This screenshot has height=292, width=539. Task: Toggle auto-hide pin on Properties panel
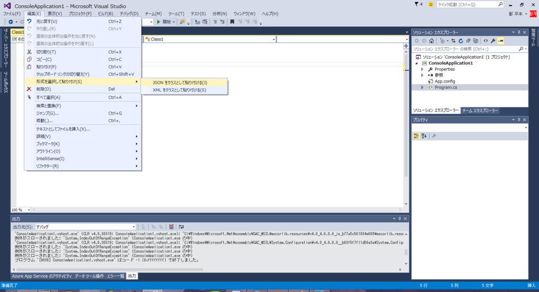[x=518, y=120]
